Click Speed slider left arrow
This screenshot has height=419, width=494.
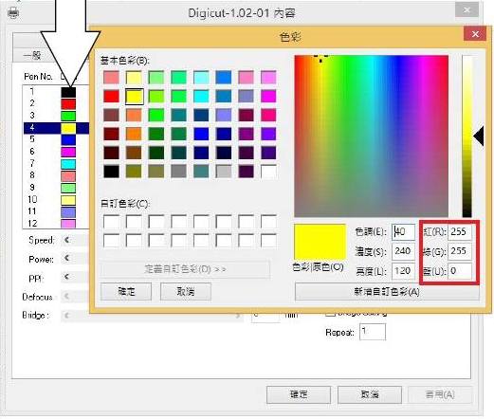pos(66,240)
